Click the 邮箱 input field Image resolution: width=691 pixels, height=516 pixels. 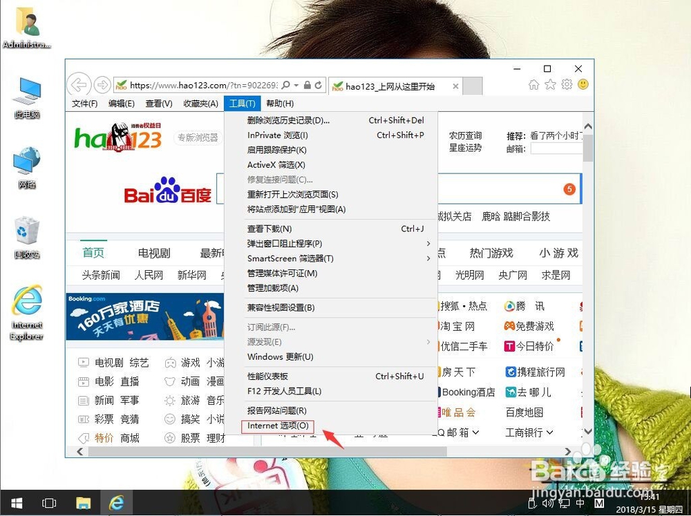556,149
